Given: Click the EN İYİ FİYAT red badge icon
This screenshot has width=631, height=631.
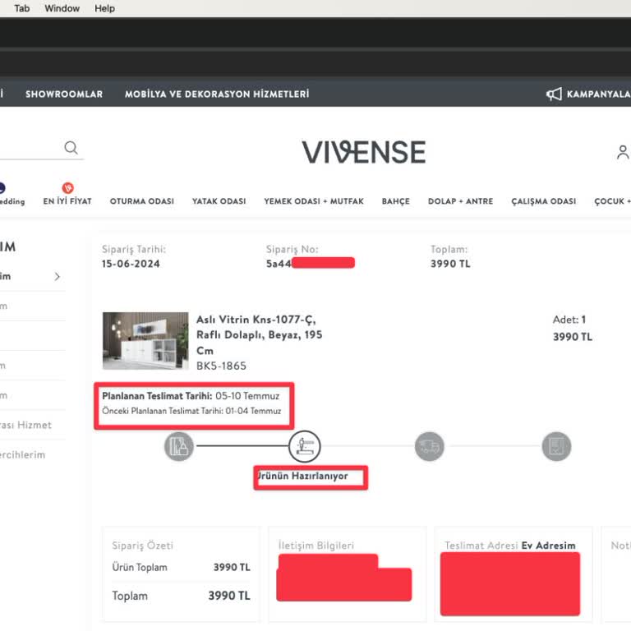Looking at the screenshot, I should tap(68, 187).
